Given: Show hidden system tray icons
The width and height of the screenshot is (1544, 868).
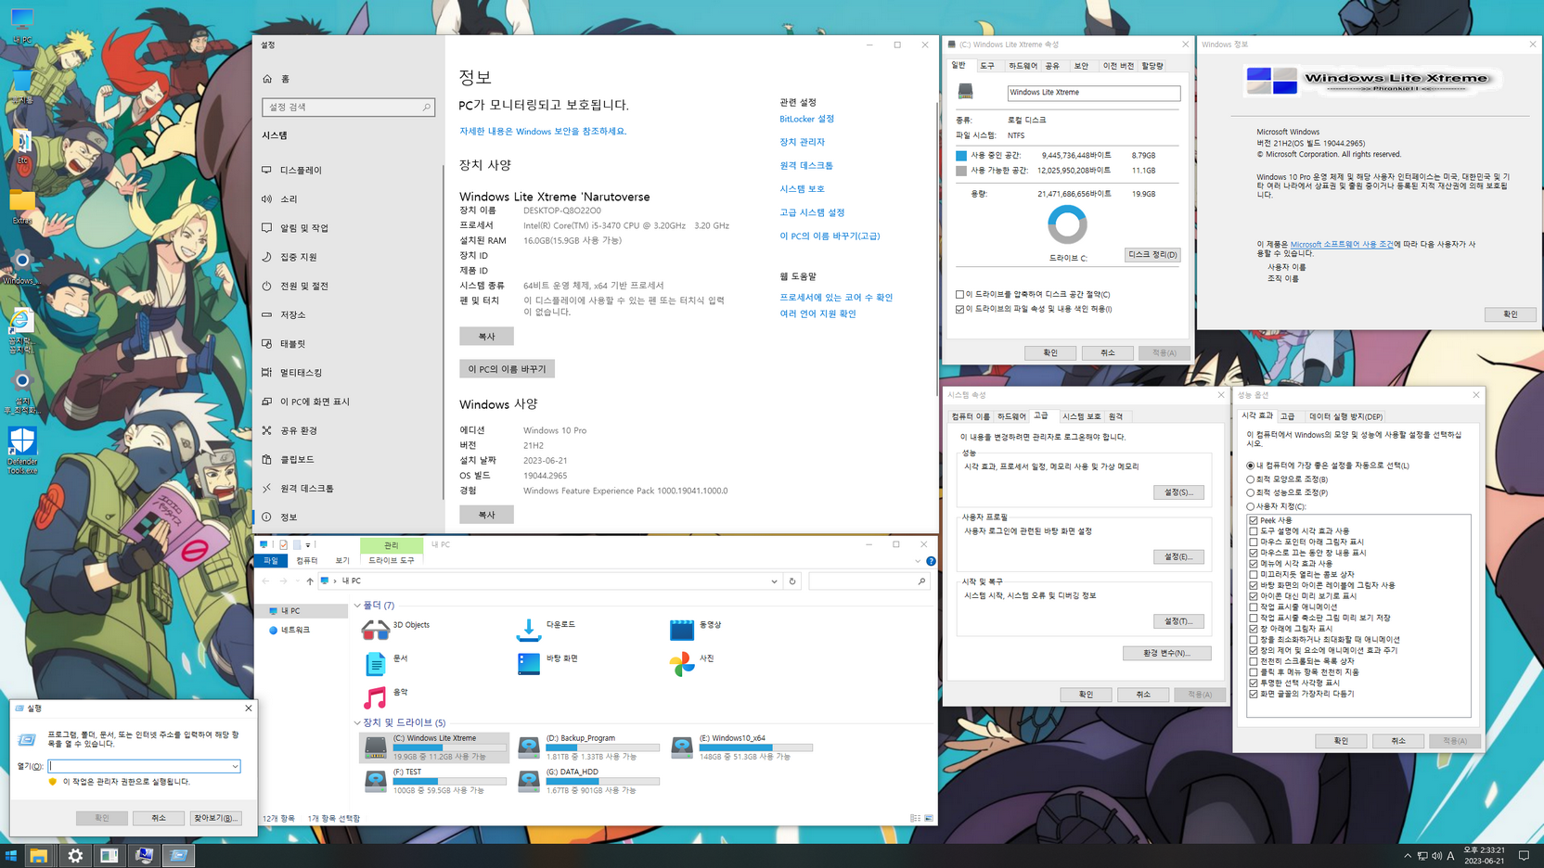Looking at the screenshot, I should (1408, 856).
